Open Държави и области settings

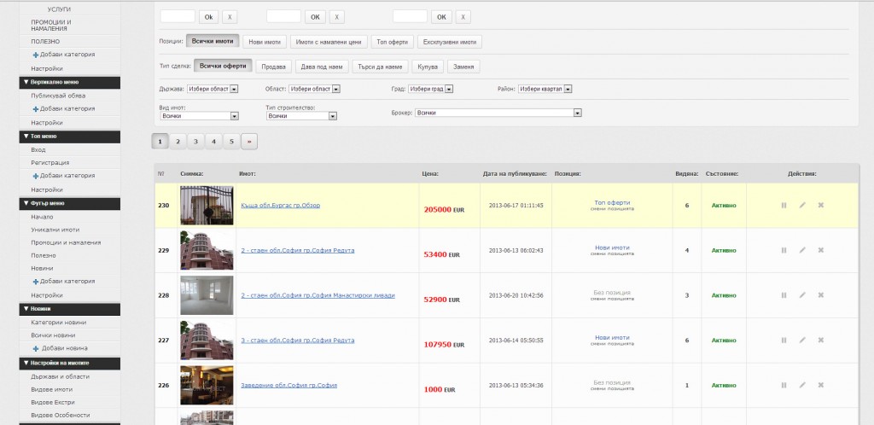(x=61, y=376)
